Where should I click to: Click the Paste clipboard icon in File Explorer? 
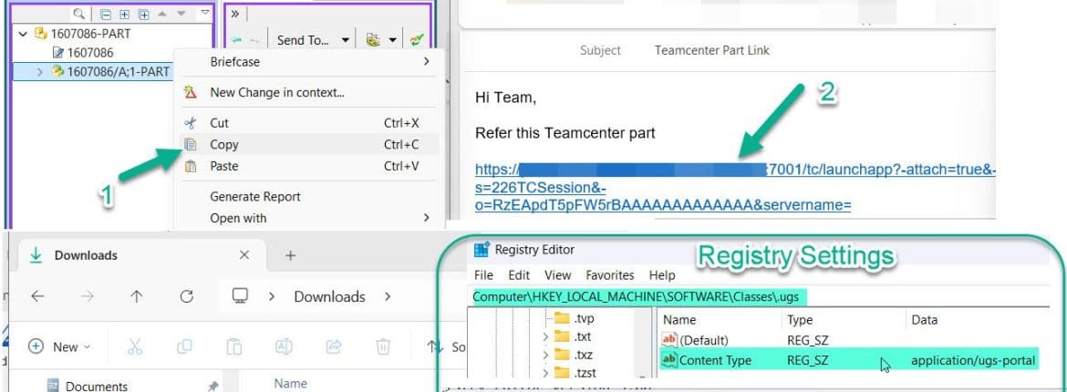(x=234, y=346)
